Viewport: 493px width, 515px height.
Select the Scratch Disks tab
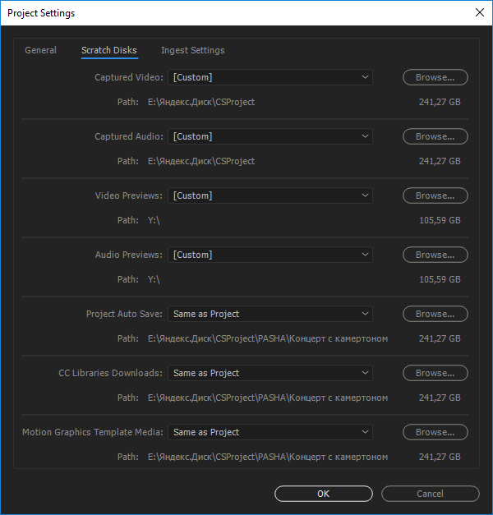(109, 50)
